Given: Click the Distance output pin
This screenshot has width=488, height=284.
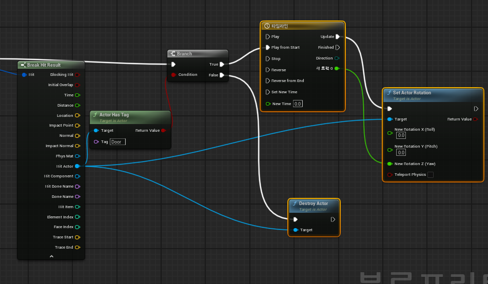Looking at the screenshot, I should (77, 106).
